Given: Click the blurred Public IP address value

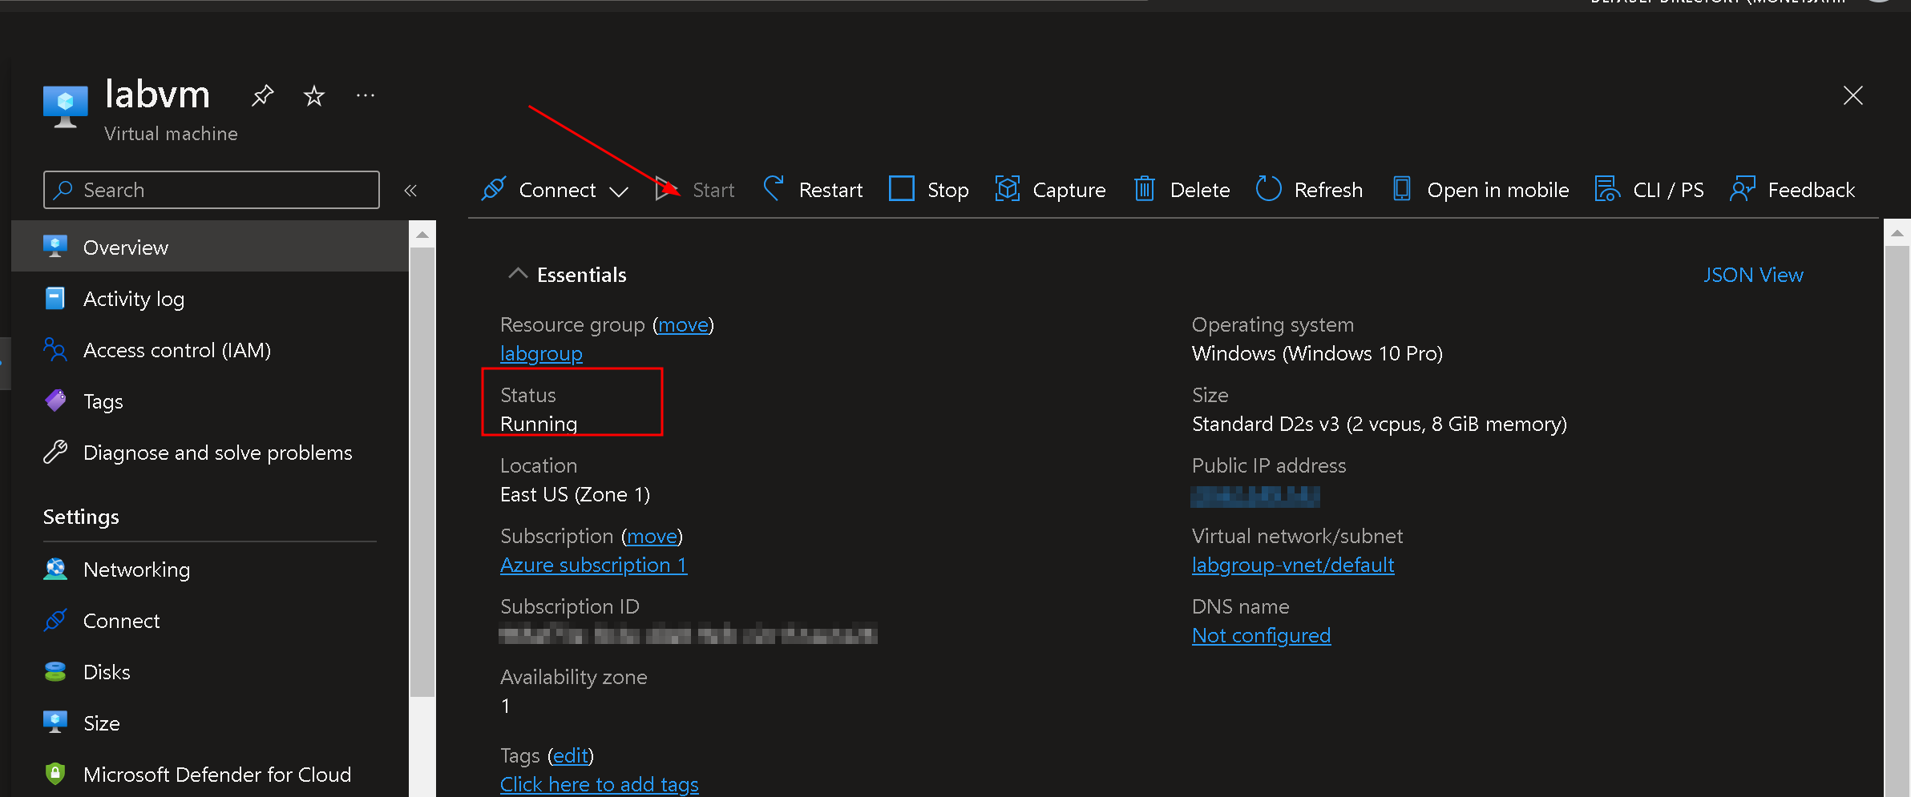Looking at the screenshot, I should click(1255, 497).
